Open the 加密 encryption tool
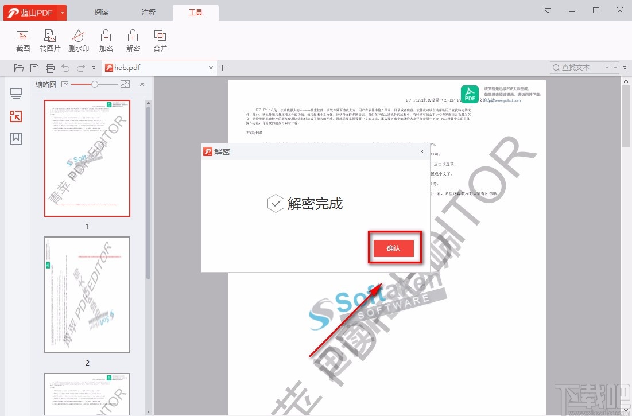This screenshot has width=632, height=416. 106,40
